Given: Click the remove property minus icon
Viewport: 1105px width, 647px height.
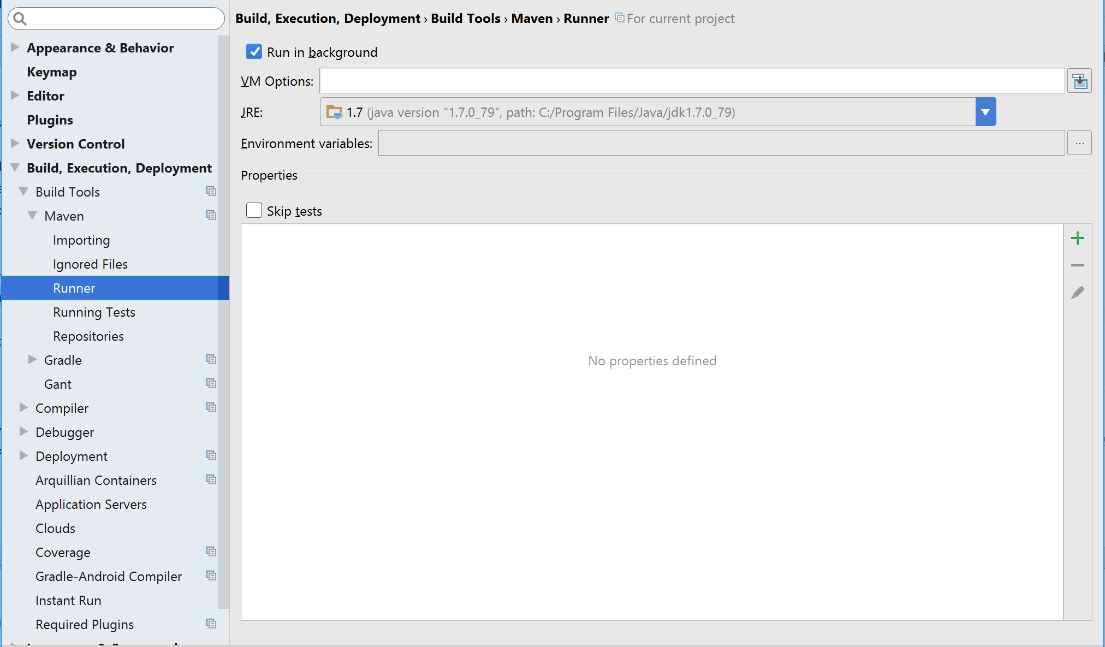Looking at the screenshot, I should (x=1078, y=265).
